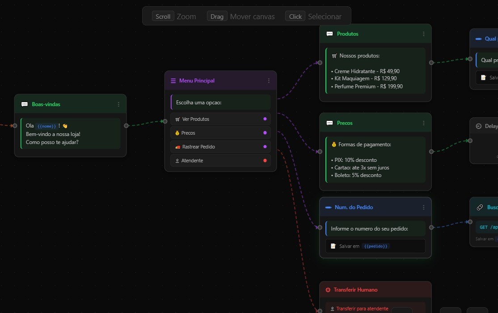The height and width of the screenshot is (313, 498).
Task: Click the Menu Principal list icon
Action: 173,81
